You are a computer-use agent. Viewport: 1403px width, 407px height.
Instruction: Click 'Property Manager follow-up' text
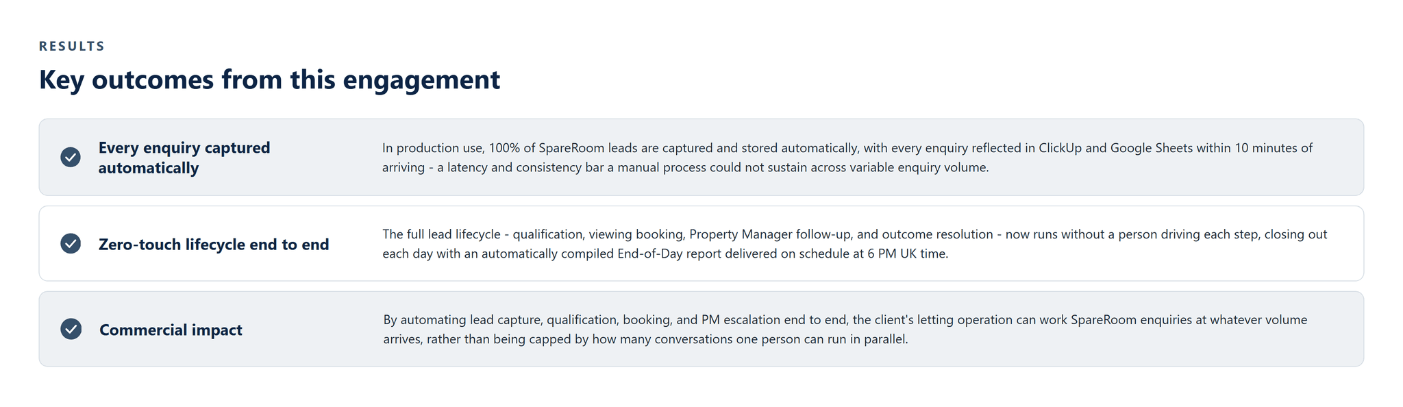click(x=769, y=234)
